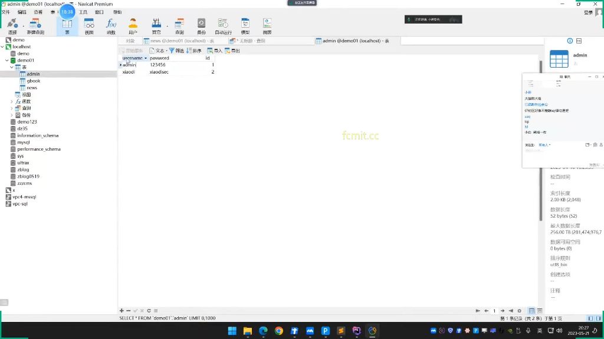Expand the 函数 functions node in the tree
604x339 pixels.
click(12, 101)
